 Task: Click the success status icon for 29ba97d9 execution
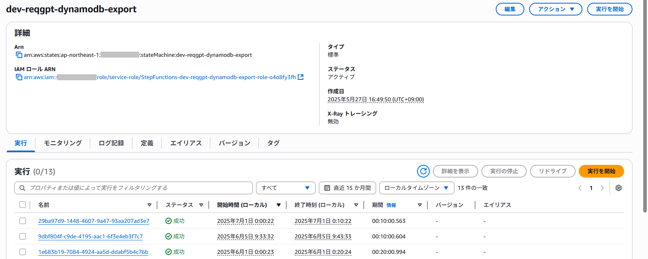pos(169,221)
